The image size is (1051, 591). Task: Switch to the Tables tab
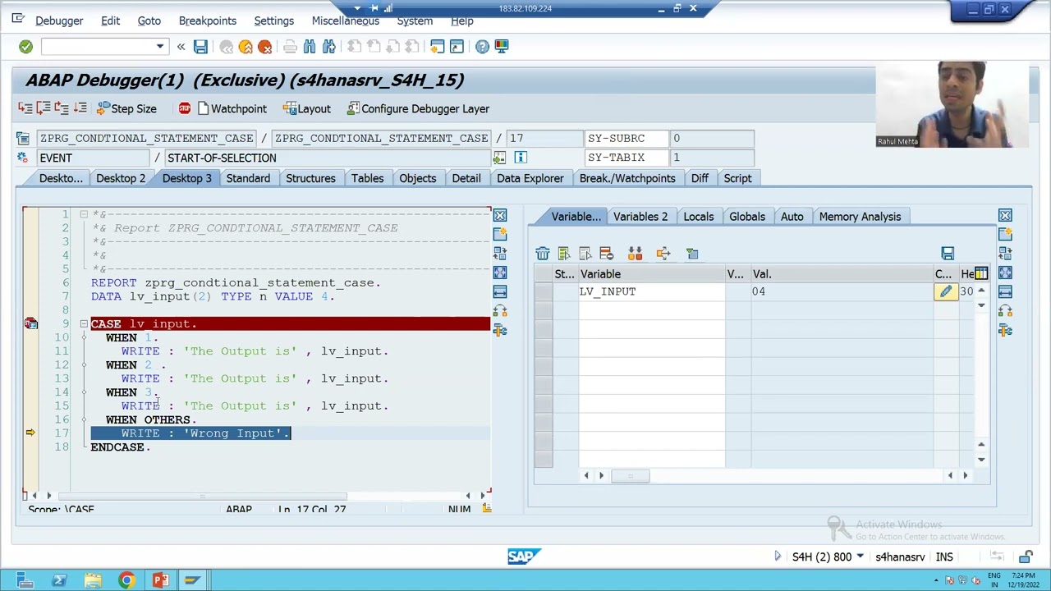pos(367,178)
